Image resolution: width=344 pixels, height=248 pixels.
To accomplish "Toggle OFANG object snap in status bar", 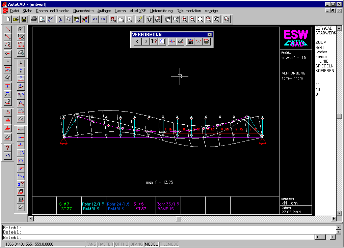I will [x=136, y=244].
